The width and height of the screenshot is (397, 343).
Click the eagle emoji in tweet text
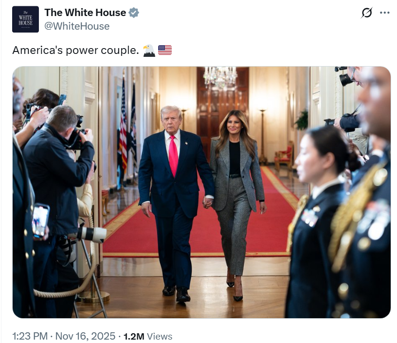point(149,51)
